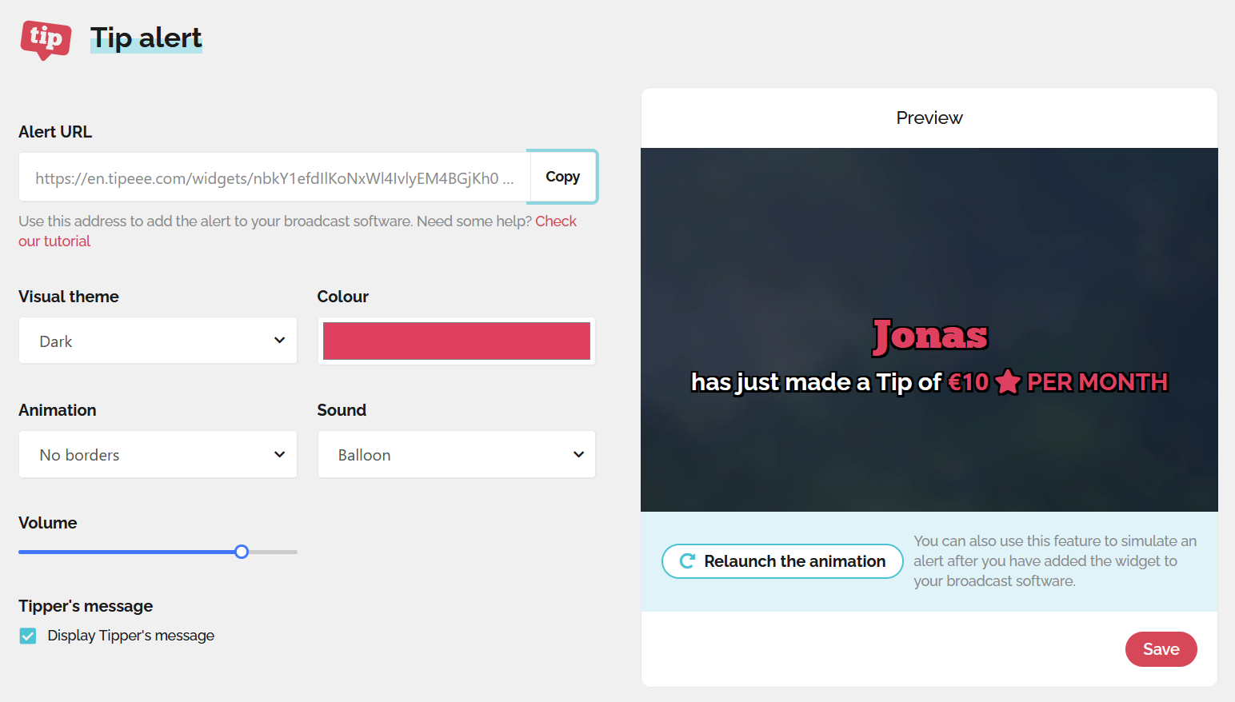Click the Volume slider handle
1235x702 pixels.
point(242,552)
